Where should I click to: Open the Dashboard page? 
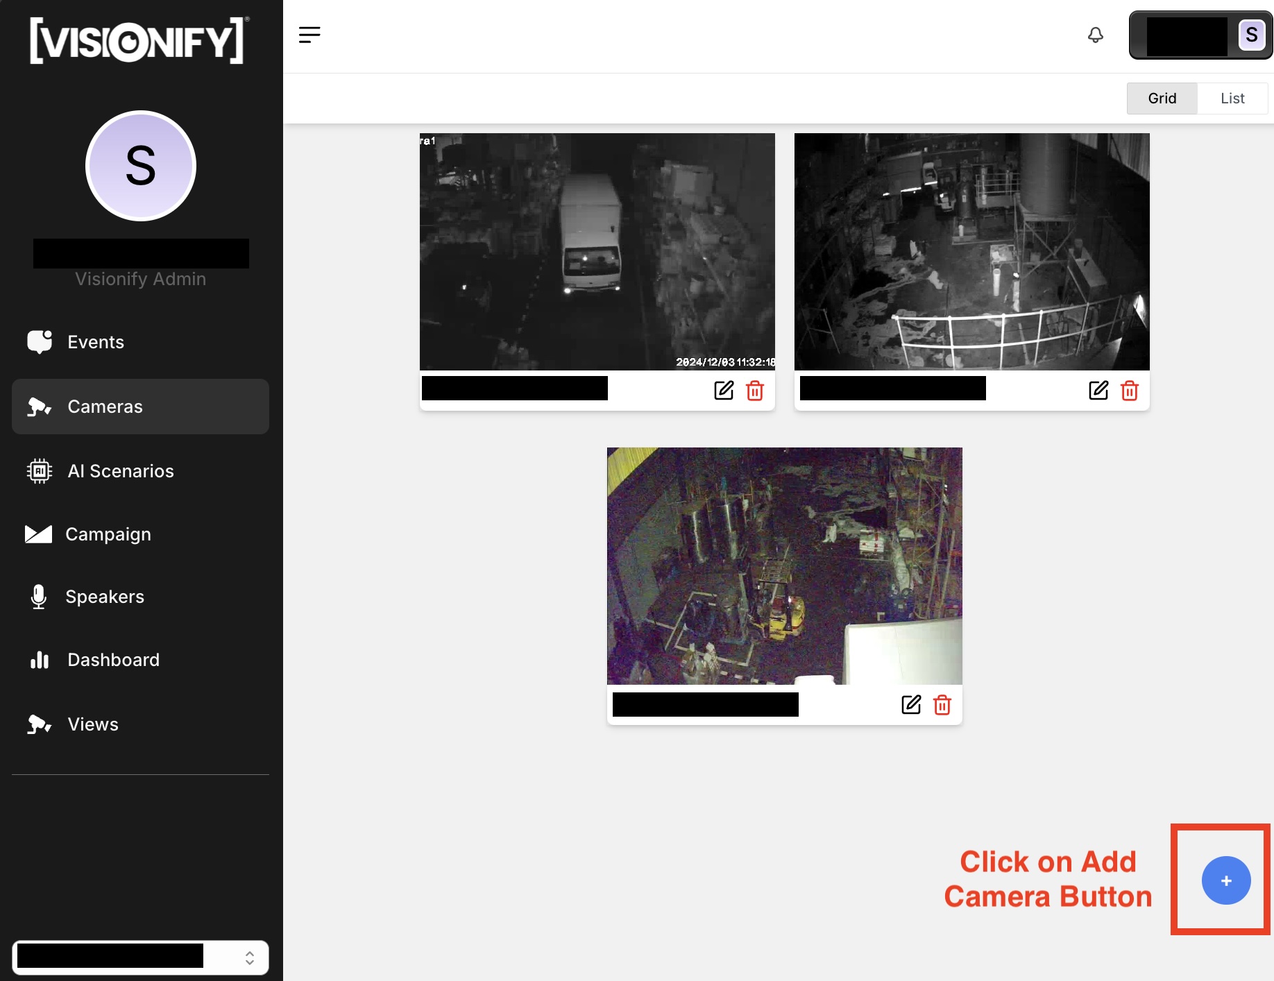point(140,660)
